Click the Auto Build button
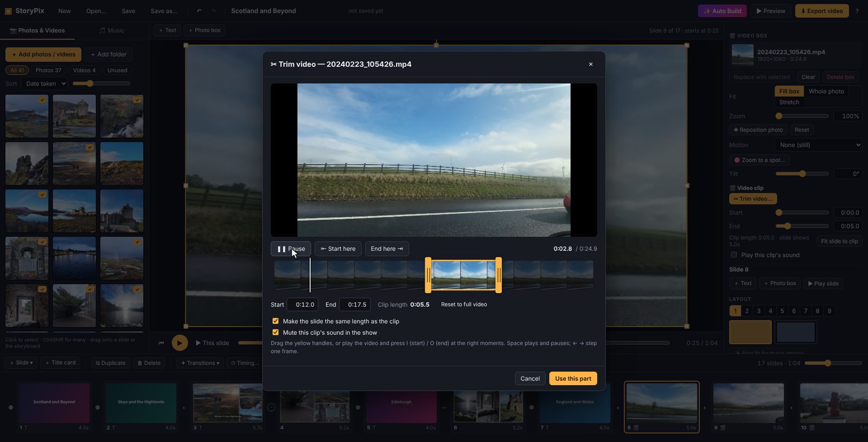The image size is (868, 442). click(x=722, y=11)
